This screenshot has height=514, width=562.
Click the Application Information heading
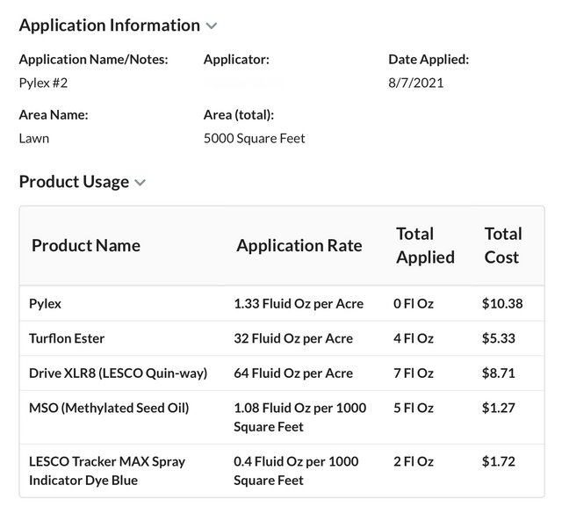click(x=110, y=25)
